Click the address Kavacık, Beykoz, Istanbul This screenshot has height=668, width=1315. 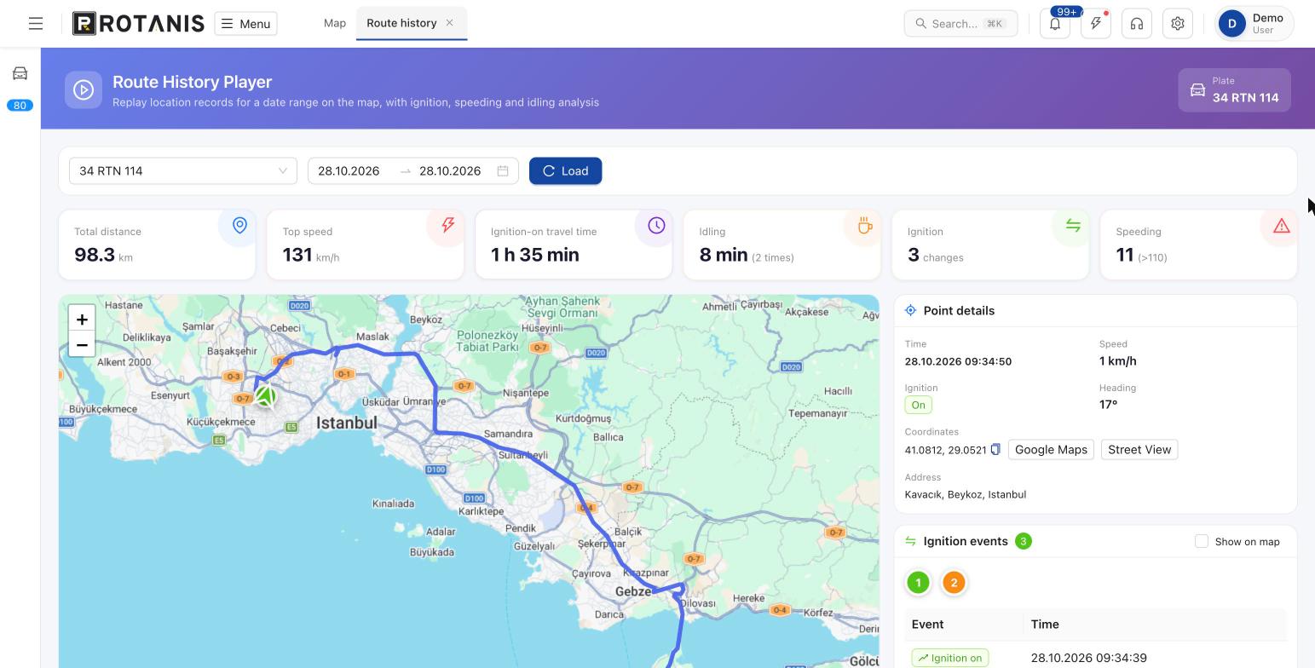click(x=966, y=494)
